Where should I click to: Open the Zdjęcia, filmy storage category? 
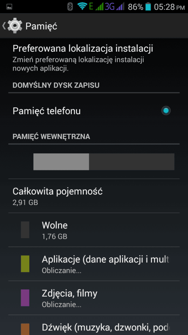[94, 298]
